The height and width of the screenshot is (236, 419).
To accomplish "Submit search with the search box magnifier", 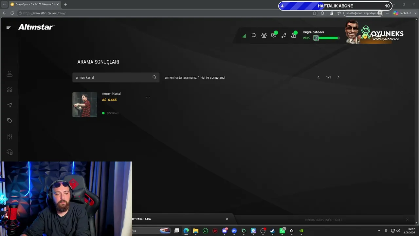I will pyautogui.click(x=155, y=77).
